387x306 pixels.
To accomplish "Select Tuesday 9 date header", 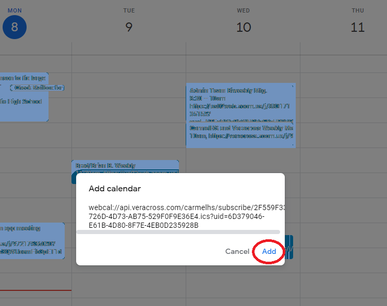I will pos(129,27).
